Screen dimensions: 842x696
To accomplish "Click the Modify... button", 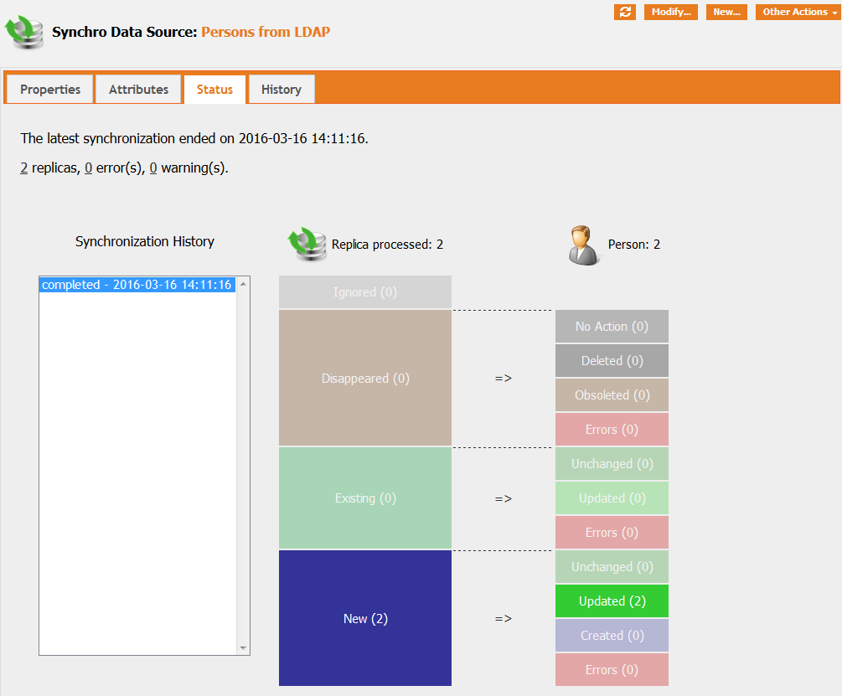I will (670, 12).
